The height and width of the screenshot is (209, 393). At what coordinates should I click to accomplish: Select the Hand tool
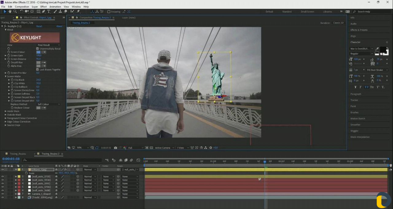pyautogui.click(x=10, y=11)
